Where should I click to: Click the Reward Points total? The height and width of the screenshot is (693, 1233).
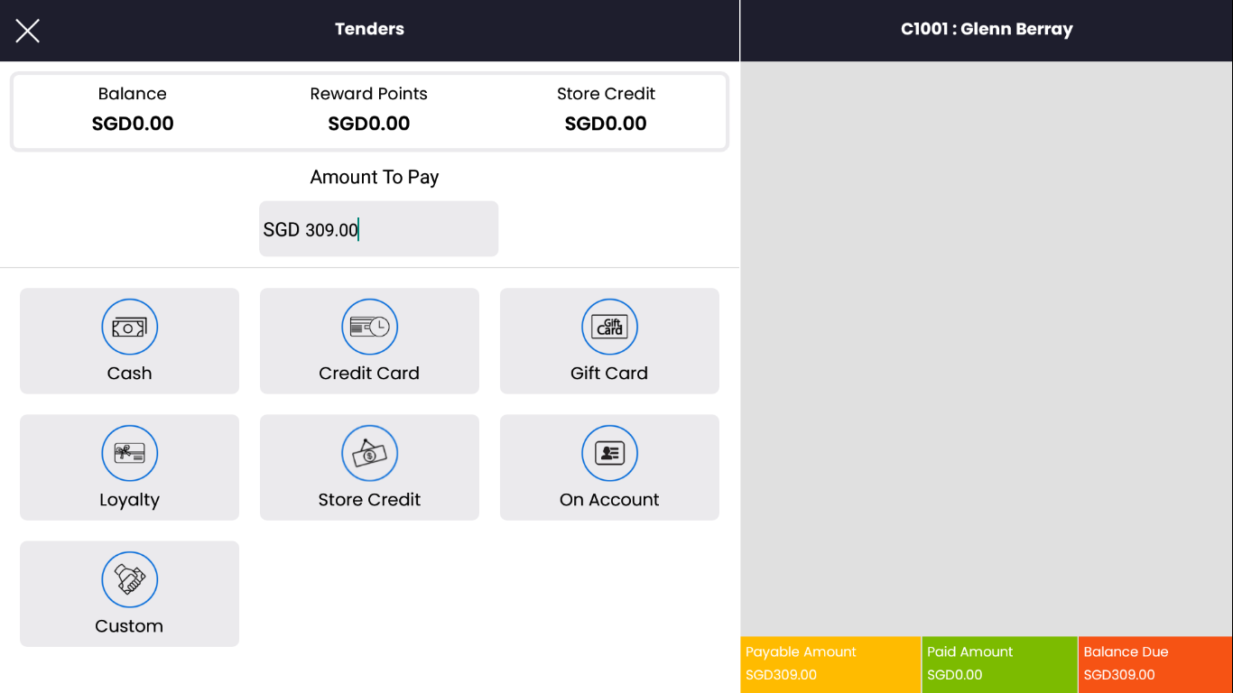(368, 109)
